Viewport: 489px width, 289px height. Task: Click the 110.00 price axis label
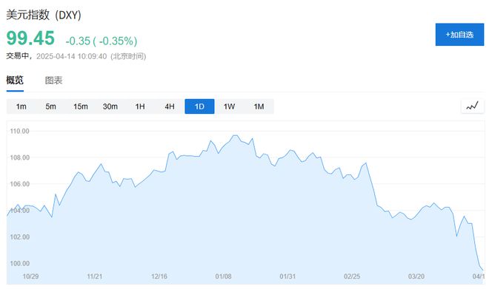[x=20, y=131]
